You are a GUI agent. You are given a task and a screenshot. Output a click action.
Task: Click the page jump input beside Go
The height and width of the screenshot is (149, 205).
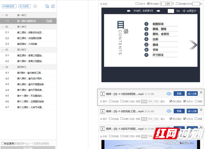pyautogui.click(x=171, y=11)
